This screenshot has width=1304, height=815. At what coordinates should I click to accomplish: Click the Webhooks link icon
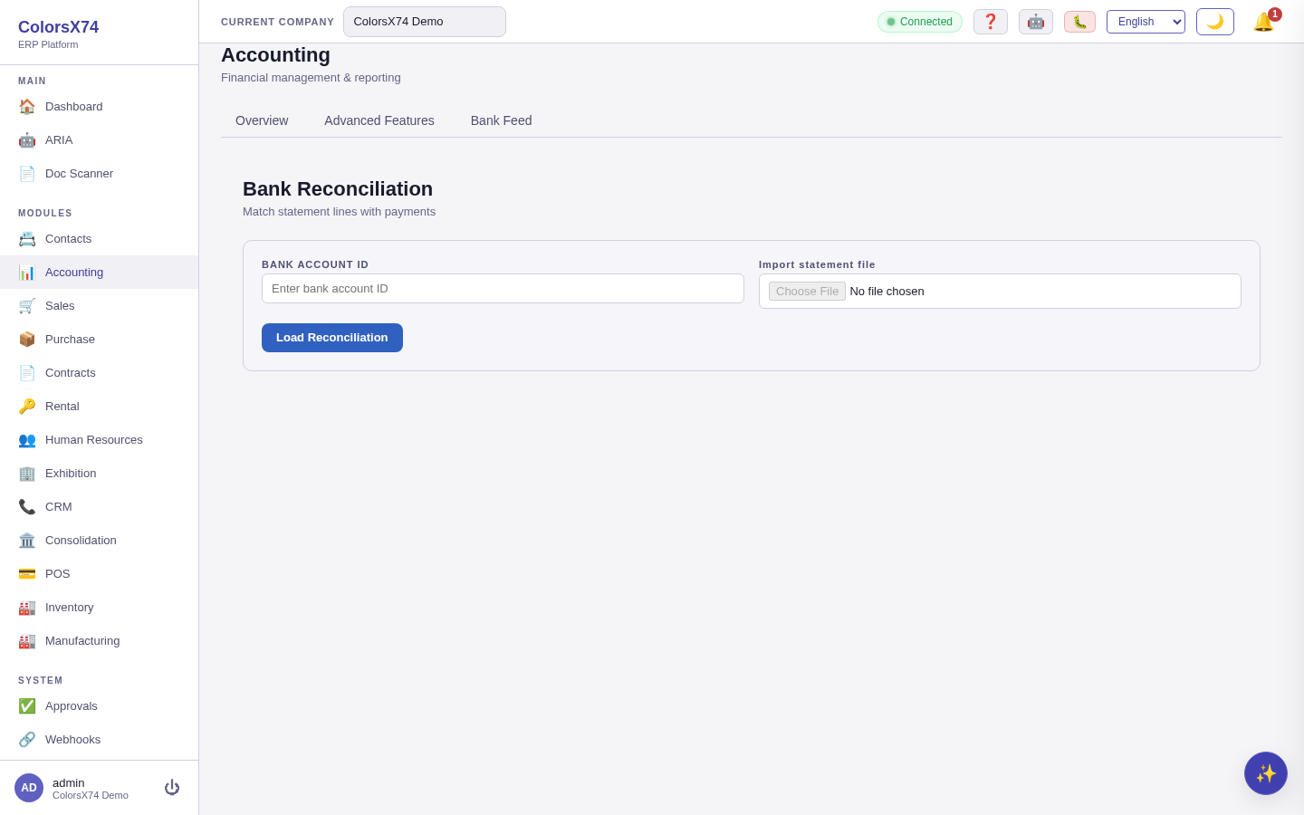tap(27, 739)
